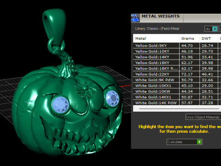Click the 46.41 DWT cell
Screen dimensions: 221x166
pyautogui.click(x=209, y=74)
